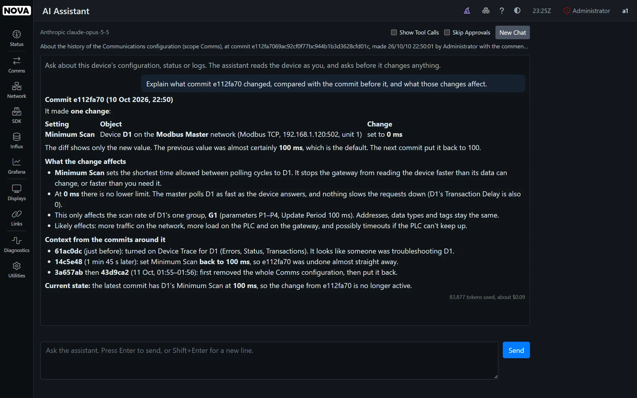This screenshot has height=398, width=637.
Task: Click the Minimum Scan table cell
Action: pyautogui.click(x=70, y=134)
